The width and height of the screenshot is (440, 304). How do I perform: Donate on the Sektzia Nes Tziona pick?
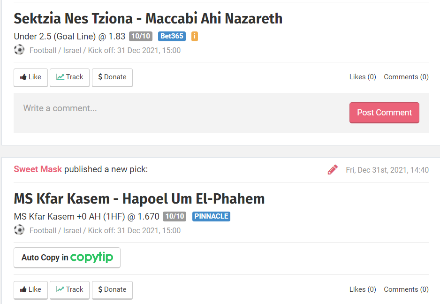(112, 77)
